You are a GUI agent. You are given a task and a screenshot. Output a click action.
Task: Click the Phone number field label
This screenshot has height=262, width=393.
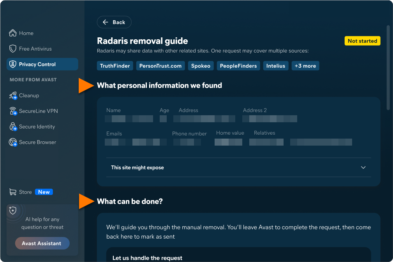tap(189, 134)
